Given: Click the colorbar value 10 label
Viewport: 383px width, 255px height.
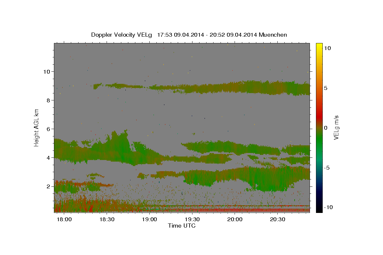Looking at the screenshot, I should pos(328,48).
